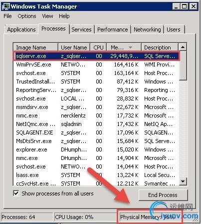Switch to the Applications tab
201x224 pixels.
coord(21,29)
